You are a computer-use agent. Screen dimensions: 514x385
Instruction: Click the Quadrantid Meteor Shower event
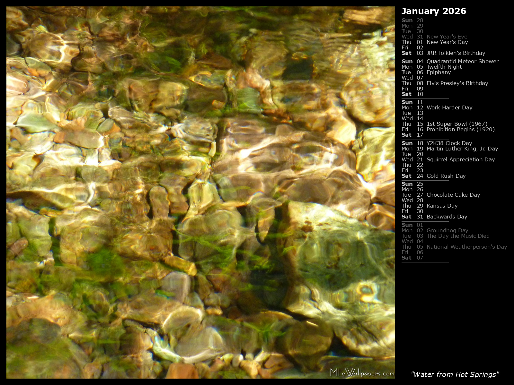coord(462,61)
